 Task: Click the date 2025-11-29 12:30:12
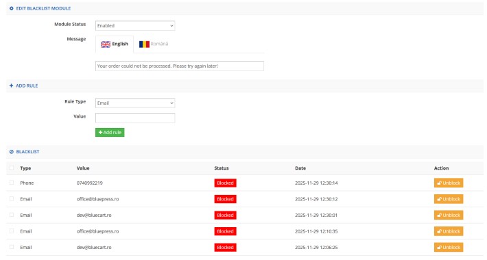[x=316, y=199]
